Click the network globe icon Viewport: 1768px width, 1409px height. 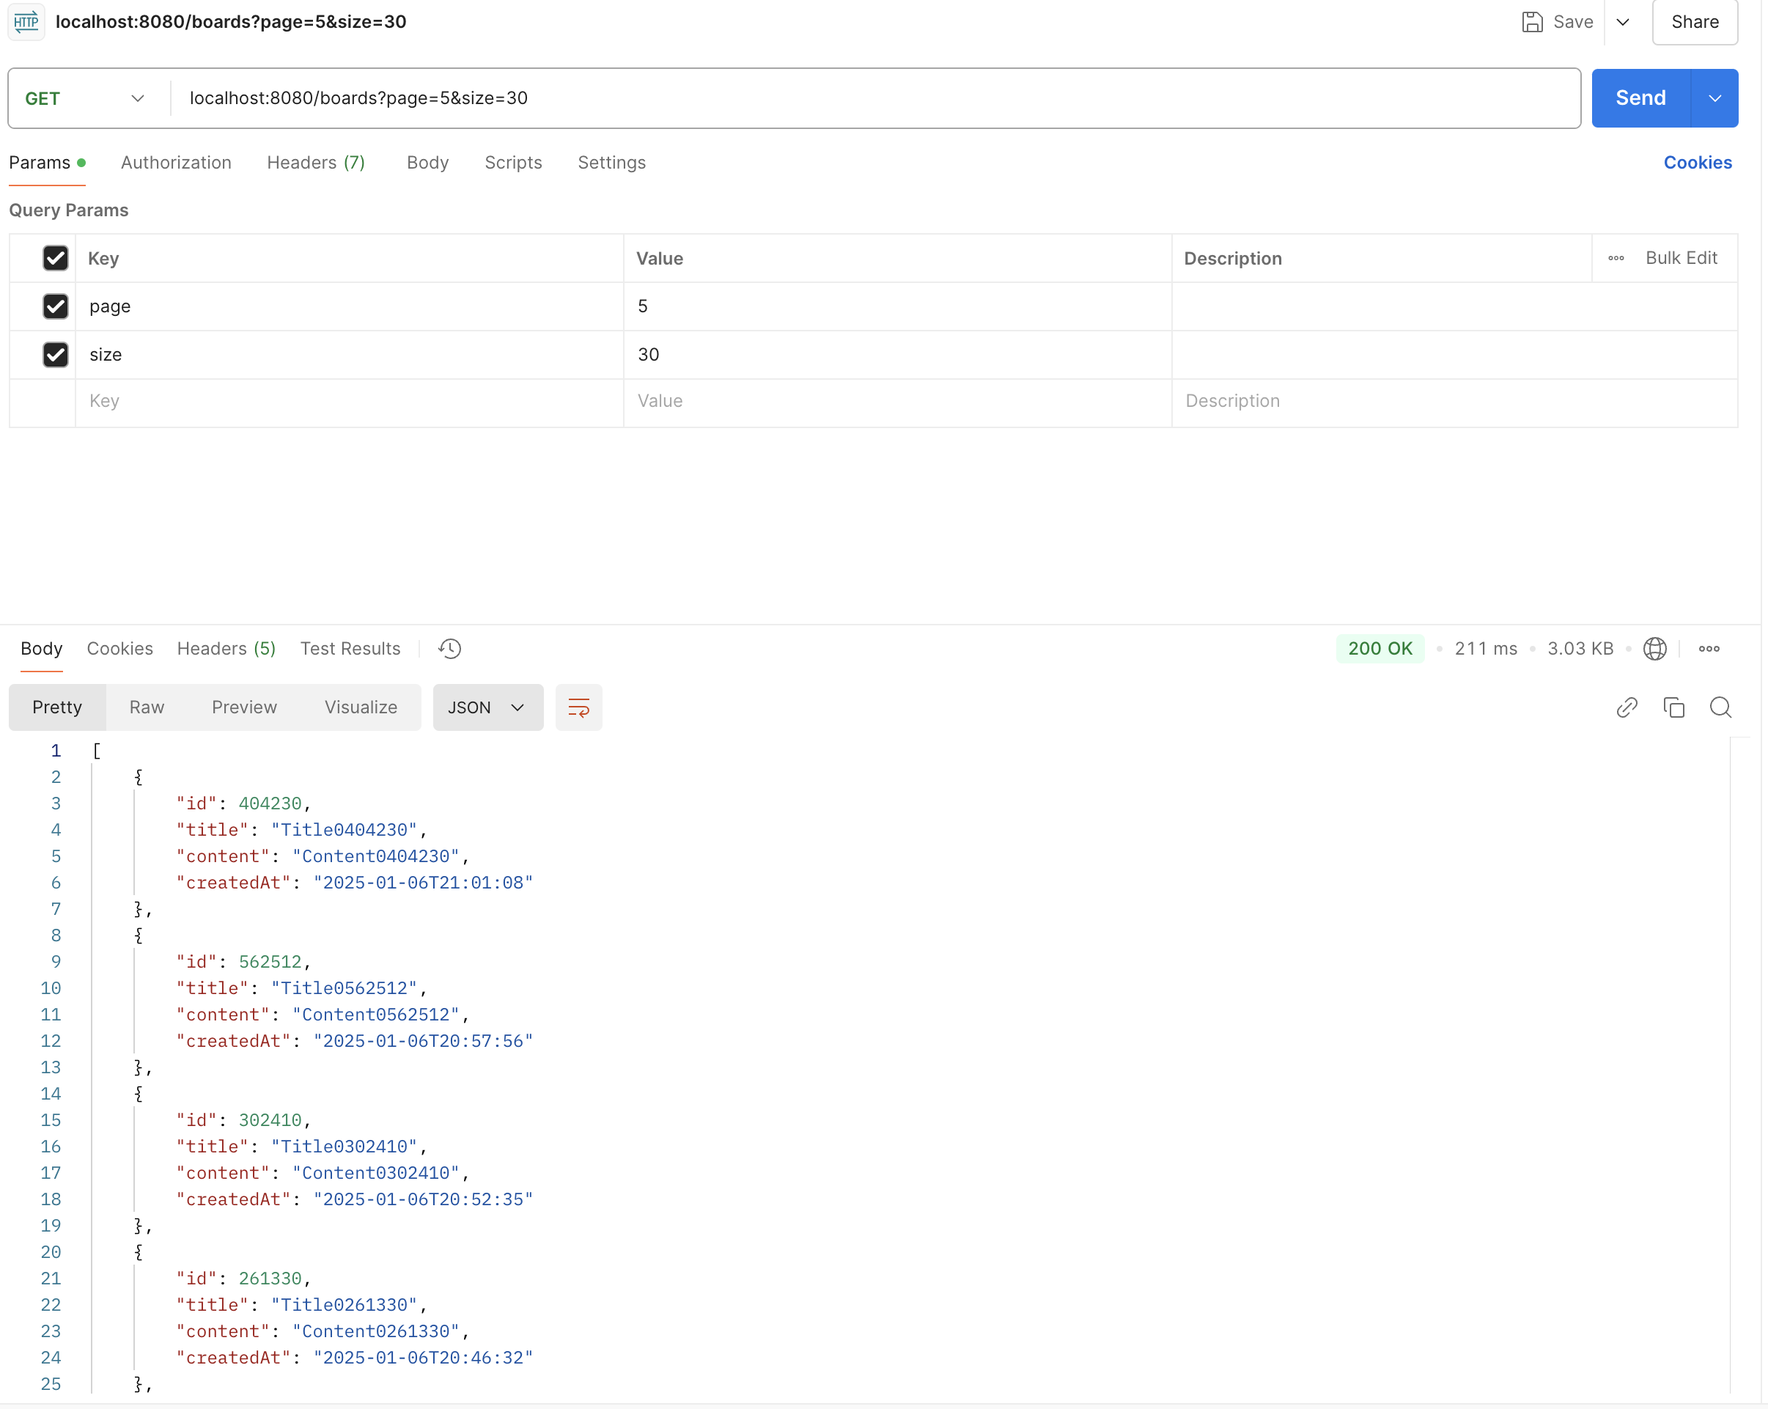point(1655,649)
